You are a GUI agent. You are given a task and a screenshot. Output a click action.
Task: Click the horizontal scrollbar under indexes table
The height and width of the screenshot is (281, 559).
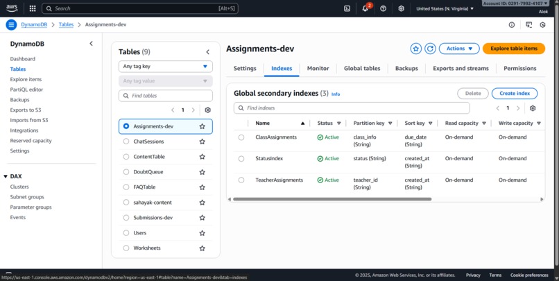(332, 199)
